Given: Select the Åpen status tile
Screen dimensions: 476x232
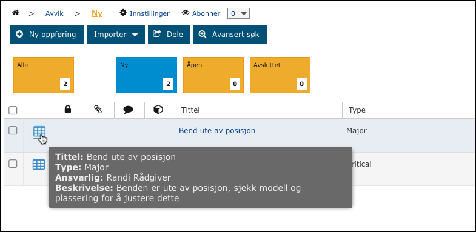Looking at the screenshot, I should (x=213, y=75).
